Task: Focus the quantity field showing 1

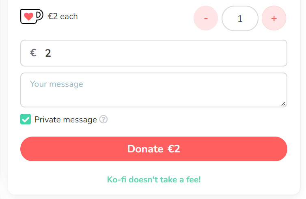Action: click(x=240, y=19)
